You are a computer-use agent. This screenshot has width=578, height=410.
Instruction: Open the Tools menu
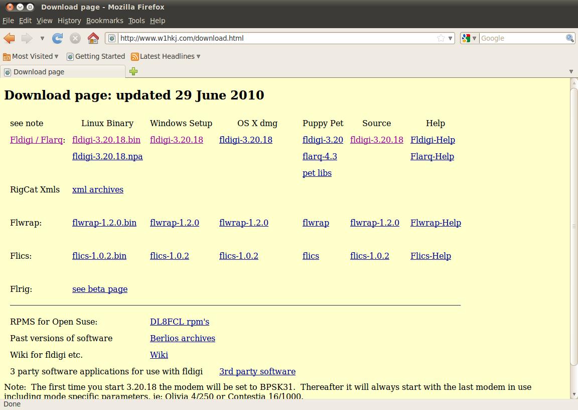pyautogui.click(x=136, y=21)
